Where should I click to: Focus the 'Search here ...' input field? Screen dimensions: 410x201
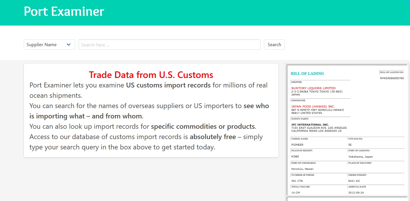click(169, 44)
